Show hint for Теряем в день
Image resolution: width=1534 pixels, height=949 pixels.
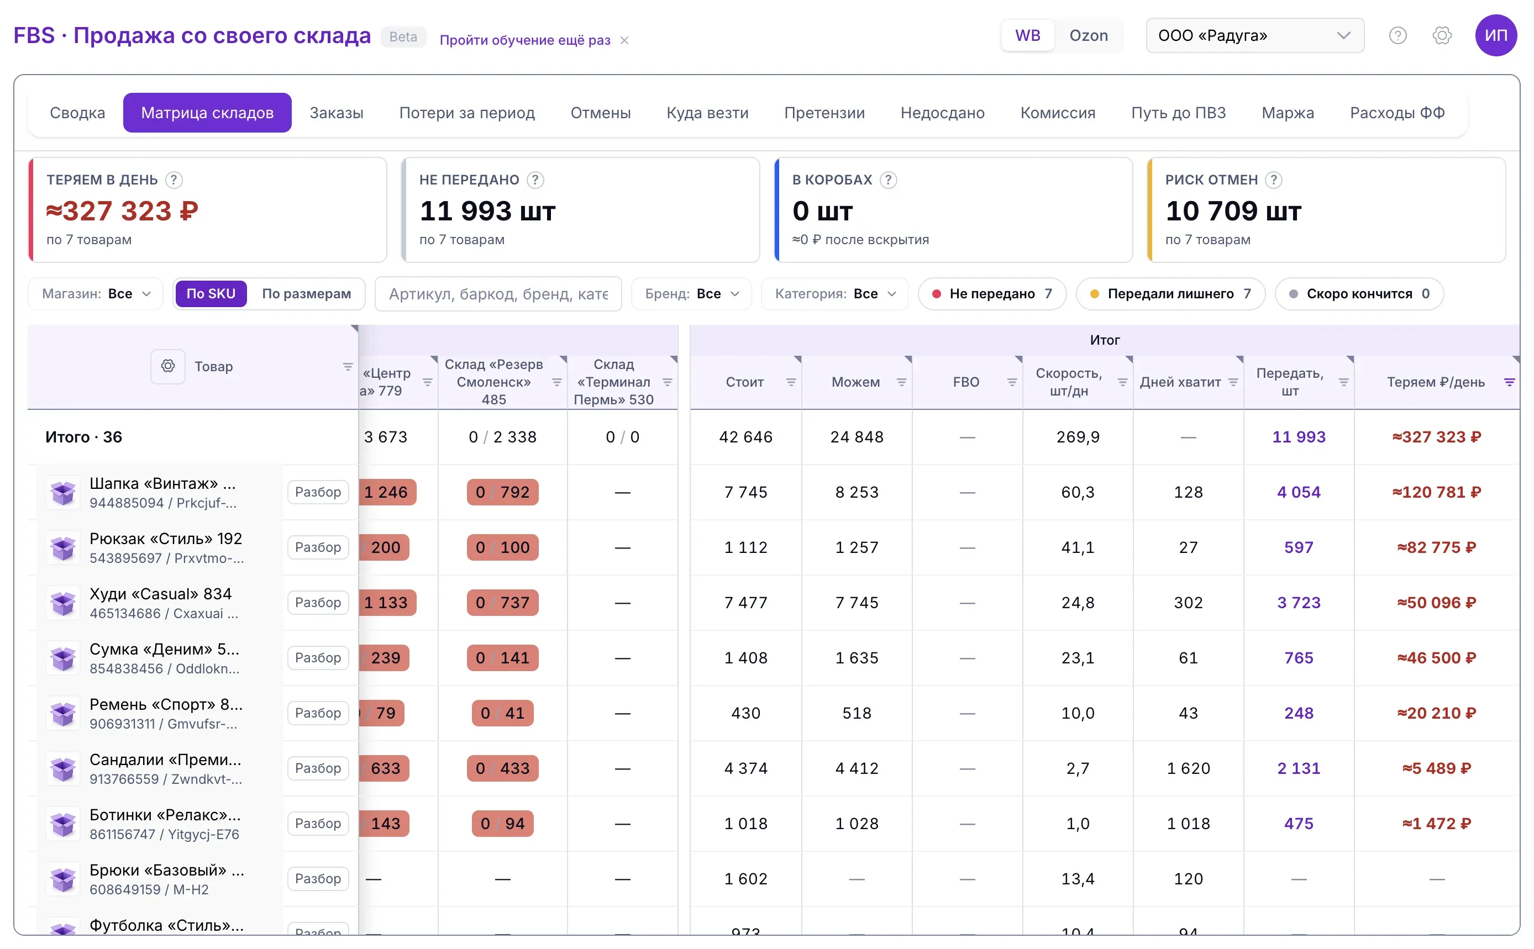(174, 180)
